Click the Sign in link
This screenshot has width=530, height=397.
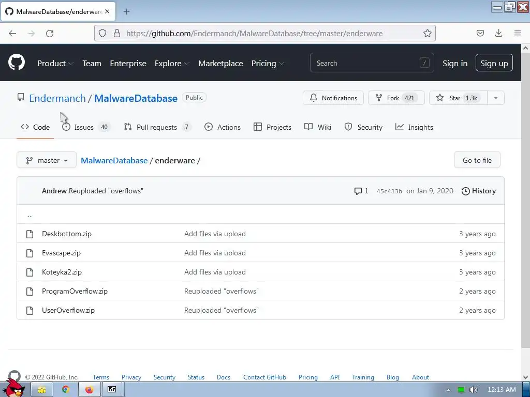tap(455, 63)
